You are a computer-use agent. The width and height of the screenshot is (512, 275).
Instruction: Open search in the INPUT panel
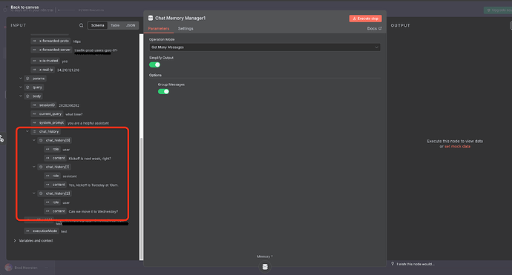coord(82,25)
